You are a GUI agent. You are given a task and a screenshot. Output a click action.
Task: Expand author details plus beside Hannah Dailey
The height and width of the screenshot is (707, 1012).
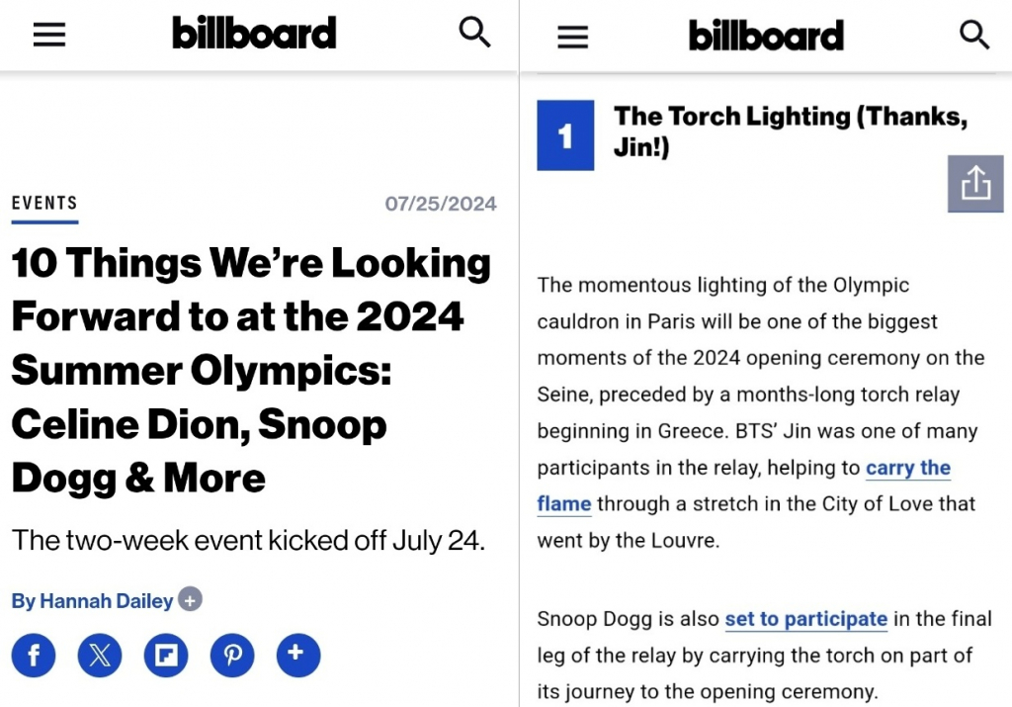point(191,599)
